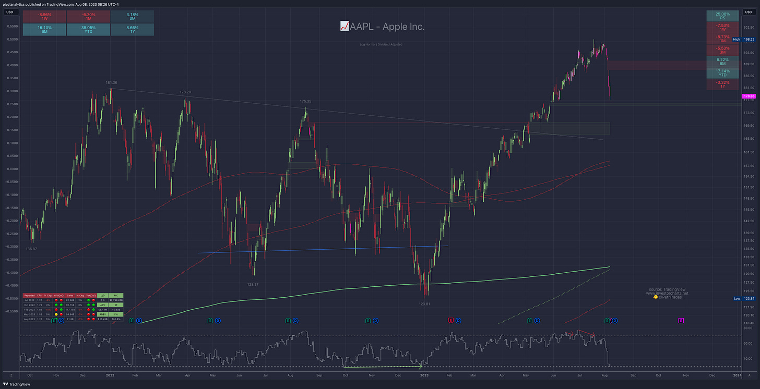Click the 16.10% 6M performance cell
Screen dimensions: 760x389
pos(44,30)
